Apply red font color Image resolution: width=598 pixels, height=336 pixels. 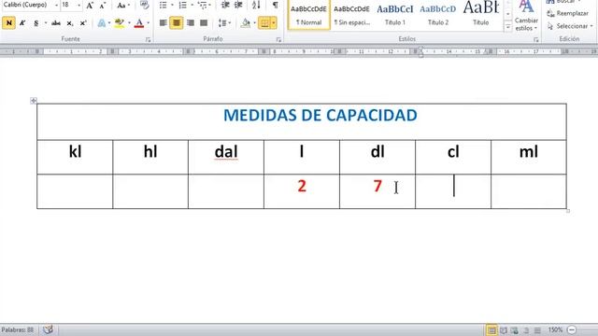click(x=139, y=23)
